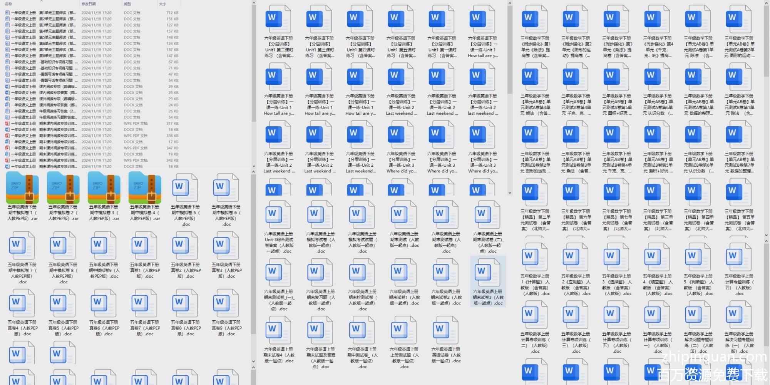Select the 五年级数学上册 5《判断题》 Word icon
This screenshot has height=385, width=770.
click(x=698, y=258)
